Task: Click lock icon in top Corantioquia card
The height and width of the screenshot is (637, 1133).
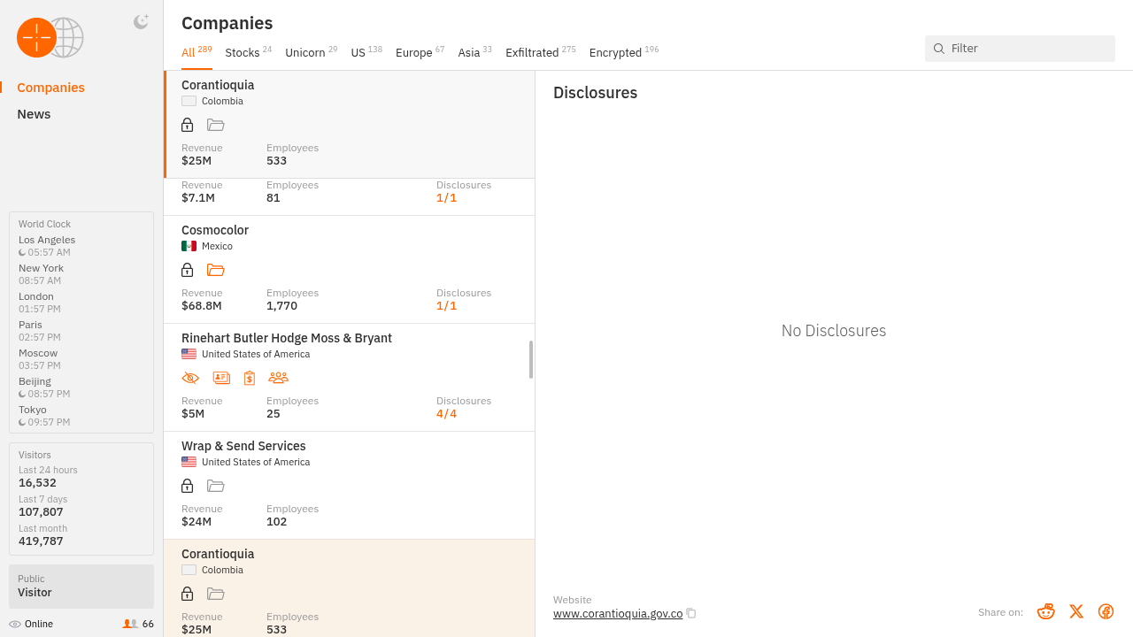Action: (187, 125)
